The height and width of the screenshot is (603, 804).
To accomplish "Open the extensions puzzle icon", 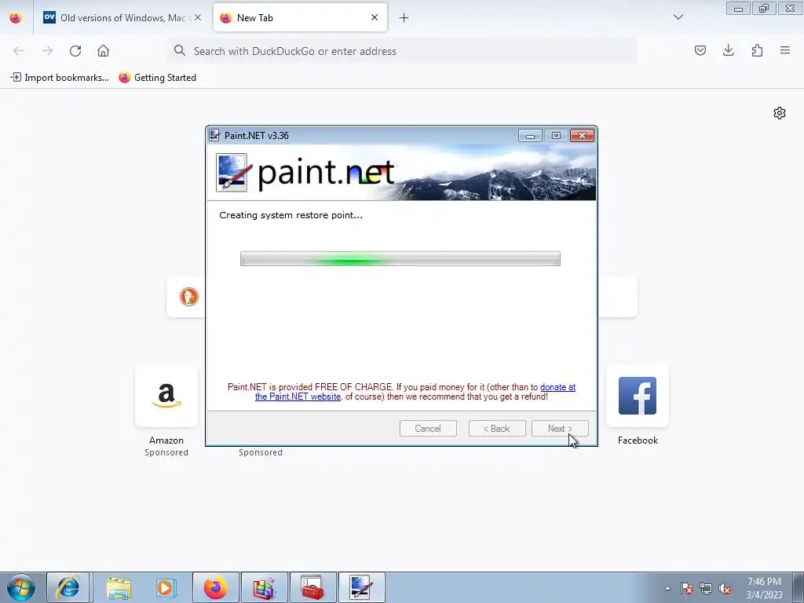I will (x=757, y=50).
